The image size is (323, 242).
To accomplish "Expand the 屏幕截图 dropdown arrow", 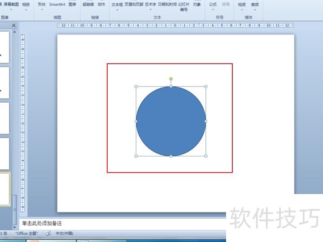I will pos(11,10).
